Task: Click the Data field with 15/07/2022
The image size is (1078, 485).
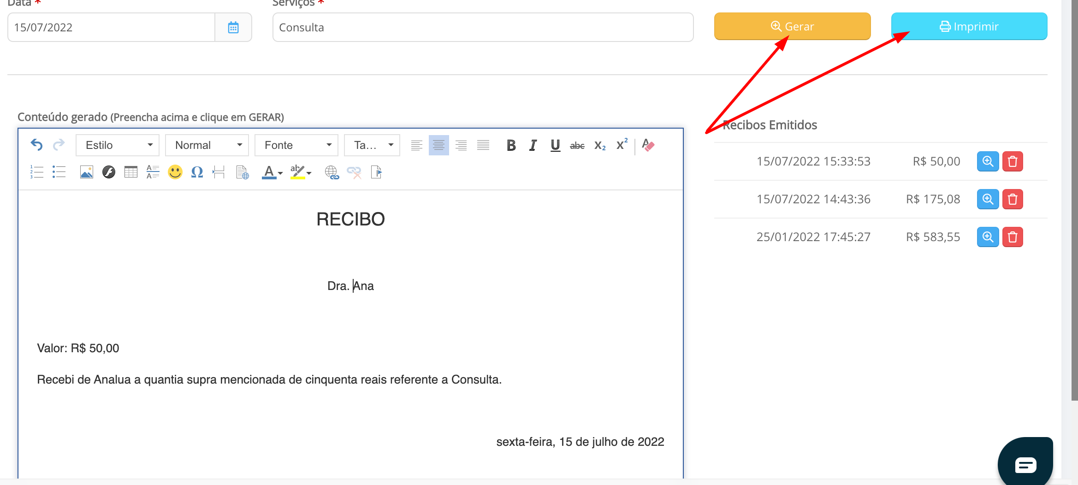Action: click(x=111, y=27)
